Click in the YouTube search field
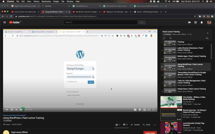This screenshot has width=215, height=134. click(x=101, y=22)
